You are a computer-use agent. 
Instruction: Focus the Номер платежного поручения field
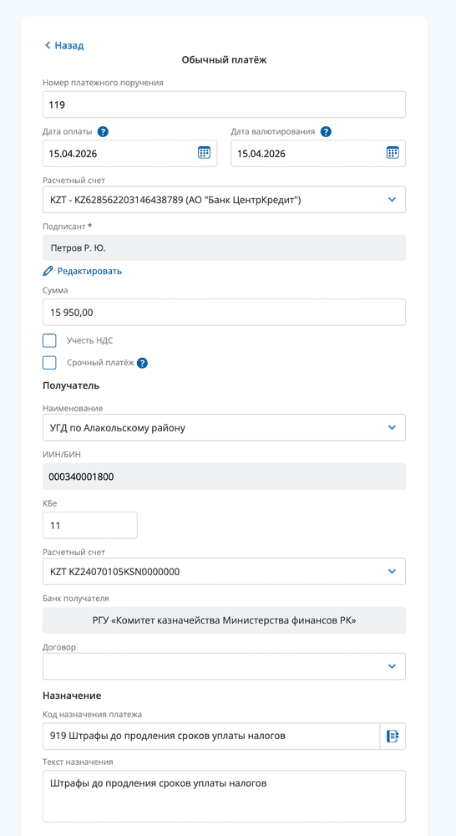tap(225, 104)
